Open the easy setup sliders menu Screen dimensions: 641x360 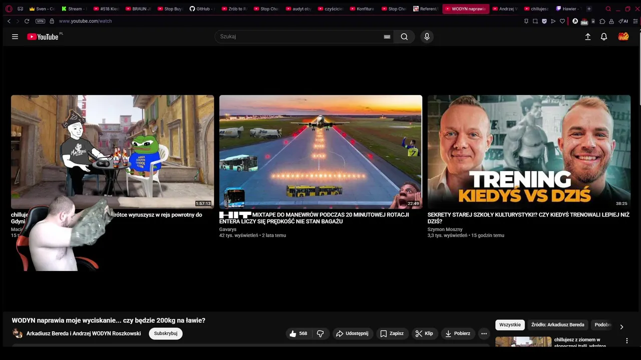(x=635, y=21)
